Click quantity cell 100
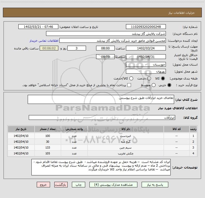205x198 pixels. click(48, 136)
